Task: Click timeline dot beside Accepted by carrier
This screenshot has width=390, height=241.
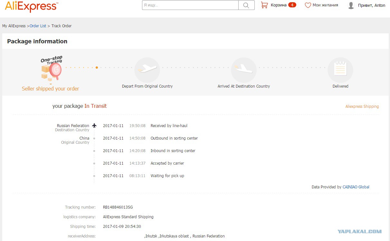Action: click(94, 163)
